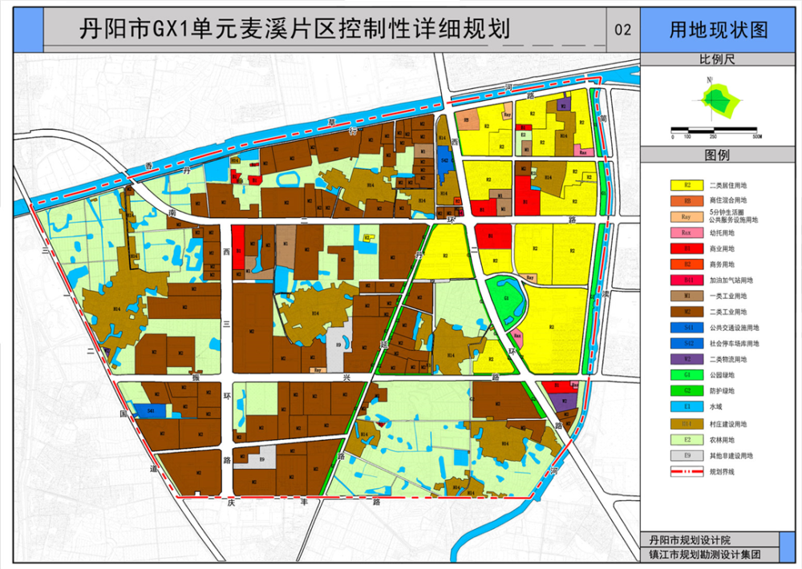This screenshot has width=802, height=569.
Task: Click the legend text 商住混合用地
Action: [x=728, y=200]
